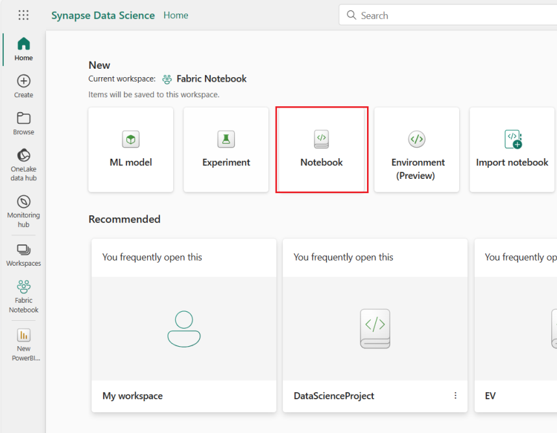Open My workspace recommended card
Screen dimensions: 557x433
(x=184, y=325)
